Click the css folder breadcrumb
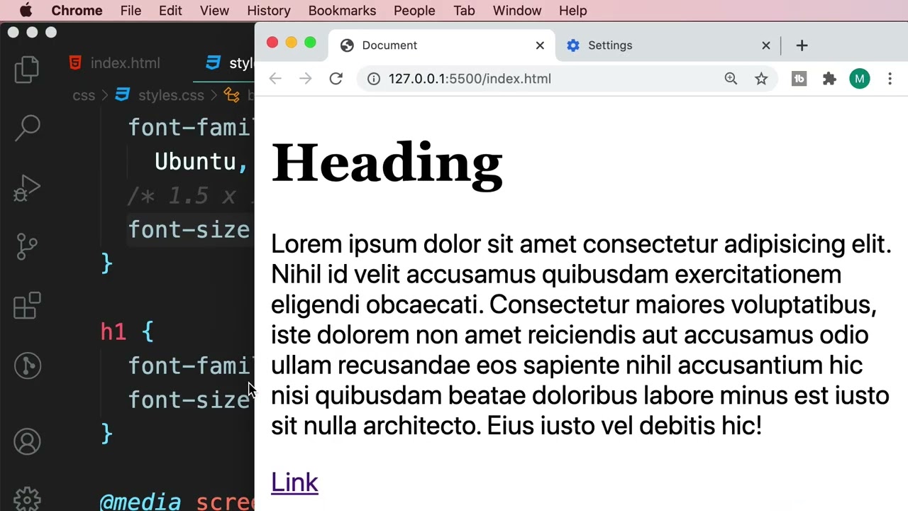Screen dimensions: 908x511 84,95
